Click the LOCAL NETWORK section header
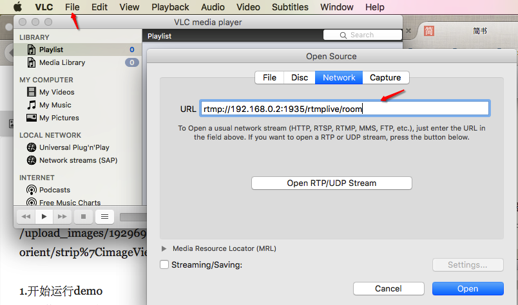 (50, 135)
